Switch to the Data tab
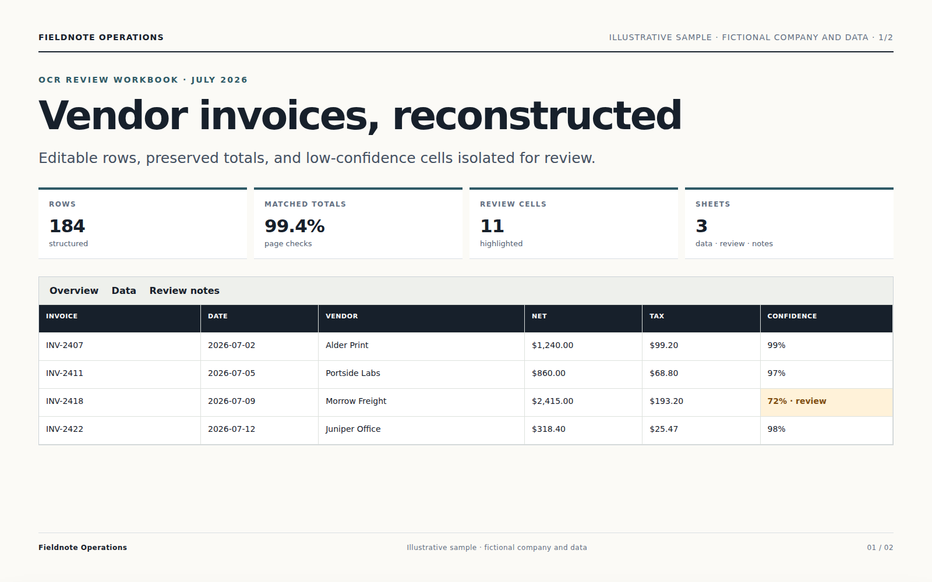932x582 pixels. [x=124, y=290]
